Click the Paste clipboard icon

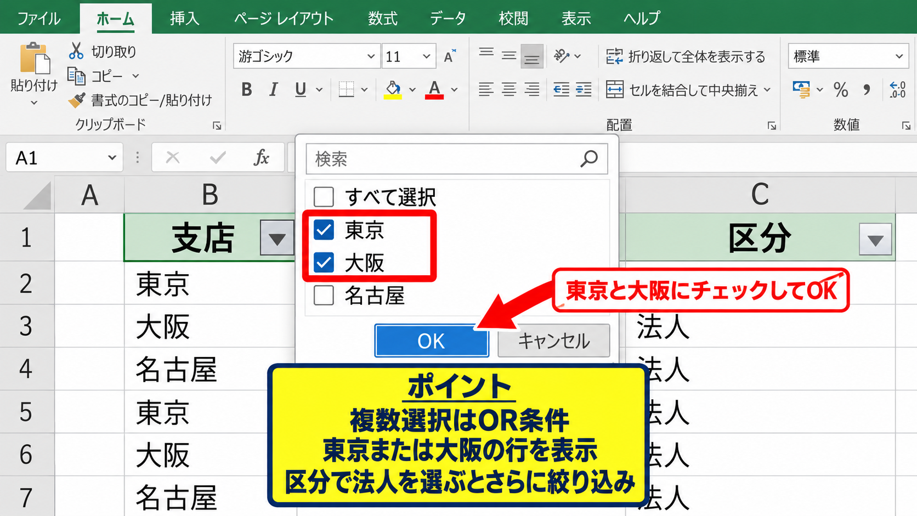point(35,58)
